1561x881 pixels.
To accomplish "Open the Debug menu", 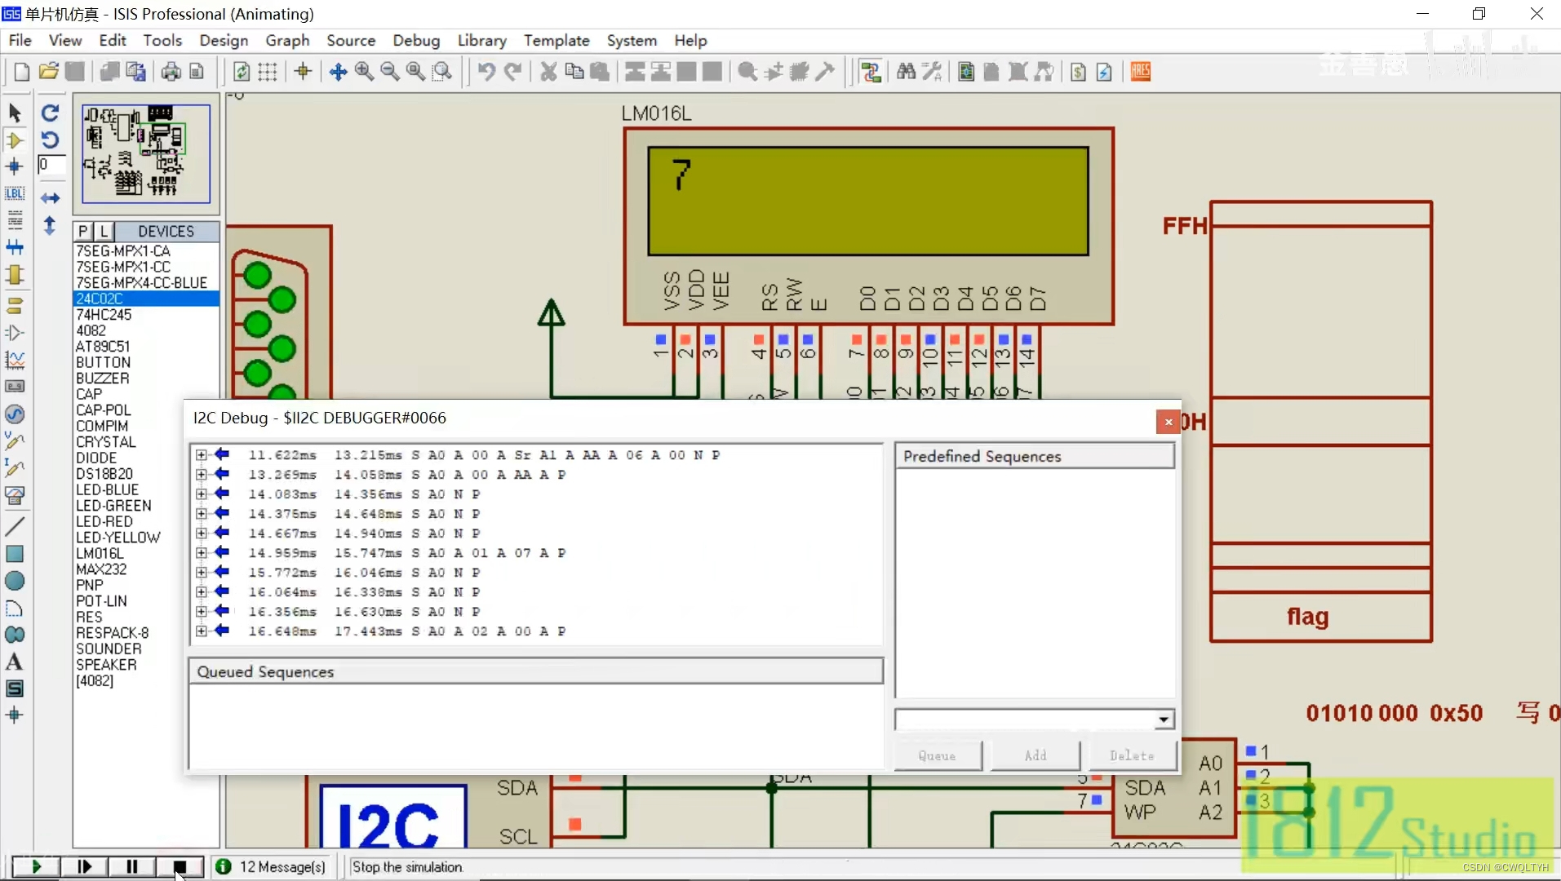I will coord(416,40).
